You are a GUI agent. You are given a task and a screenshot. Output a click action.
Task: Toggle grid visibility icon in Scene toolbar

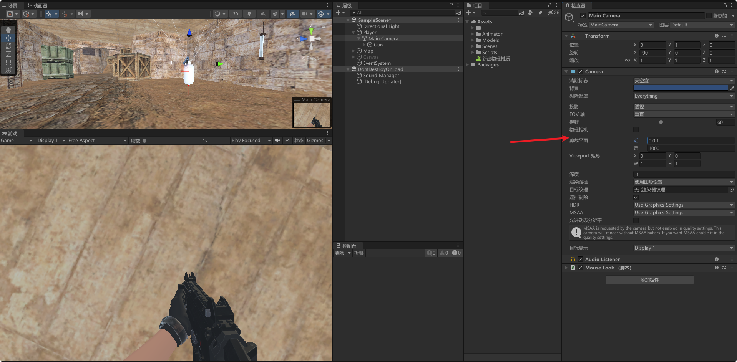[x=48, y=14]
